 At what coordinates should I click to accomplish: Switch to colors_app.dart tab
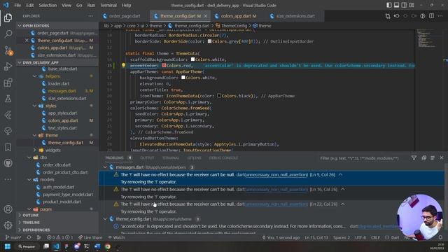coord(239,16)
